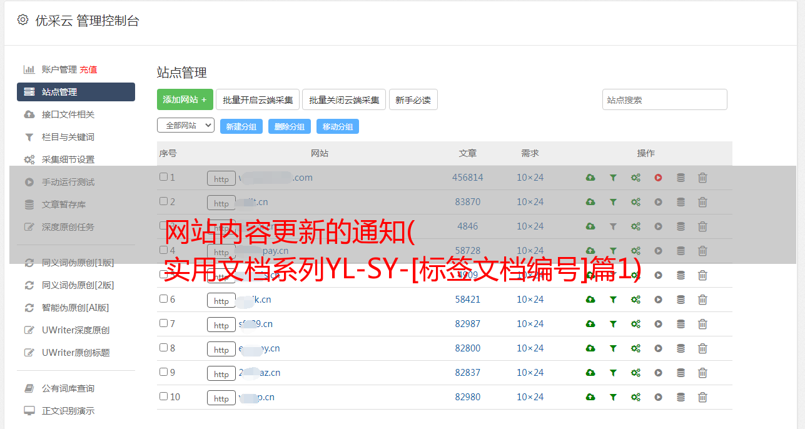Screen dimensions: 805x429
Task: Click the red play icon in row 1
Action: pyautogui.click(x=658, y=178)
